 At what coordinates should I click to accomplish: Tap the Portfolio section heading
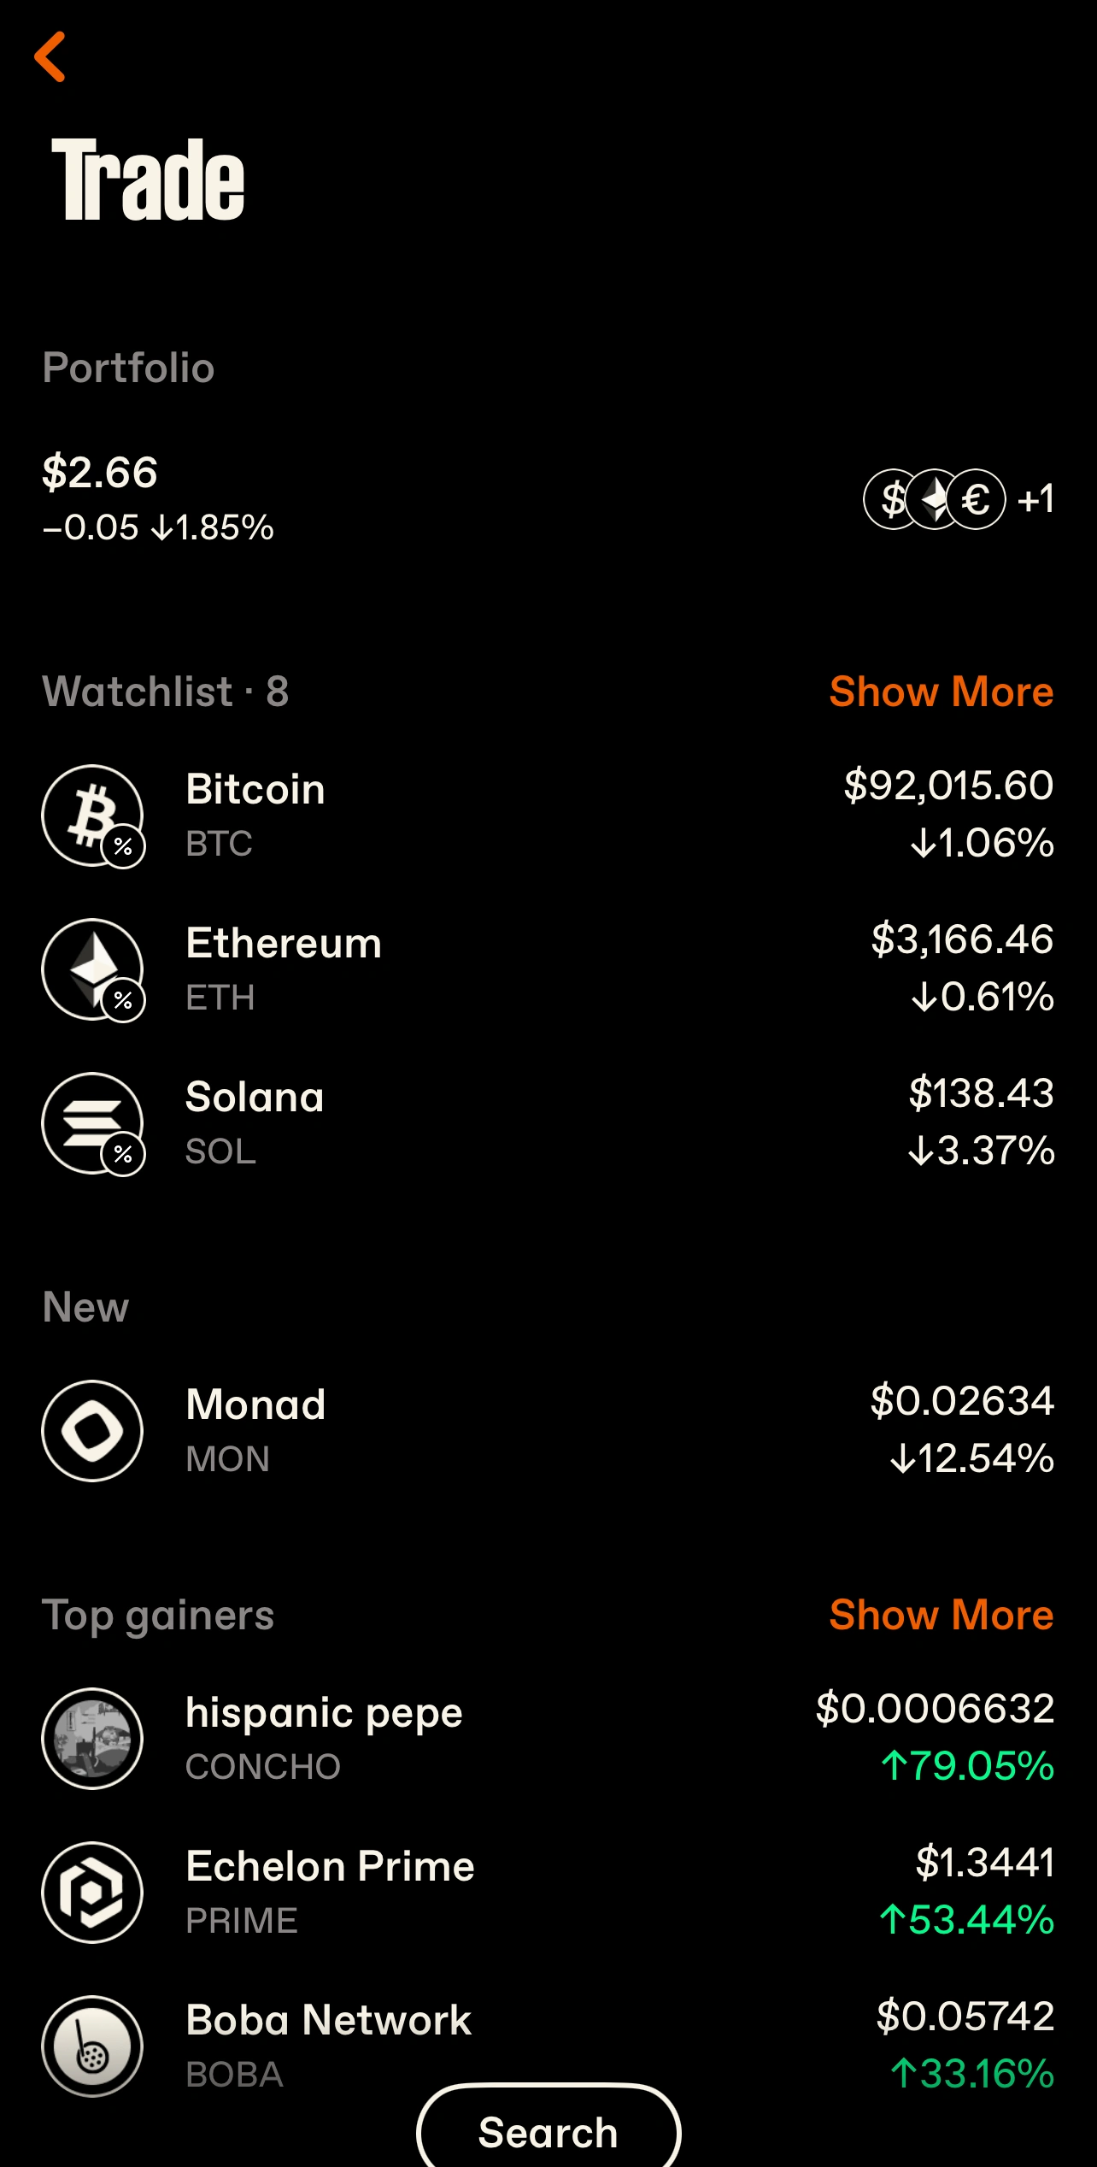coord(128,368)
